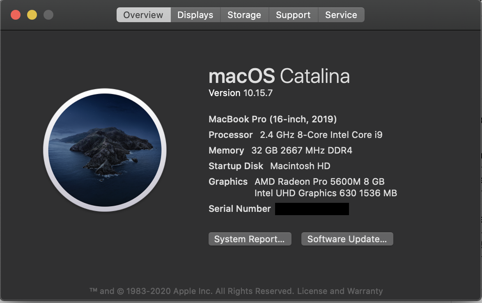Viewport: 482px width, 303px height.
Task: Click the Memory 32 GB specification line
Action: click(x=280, y=151)
